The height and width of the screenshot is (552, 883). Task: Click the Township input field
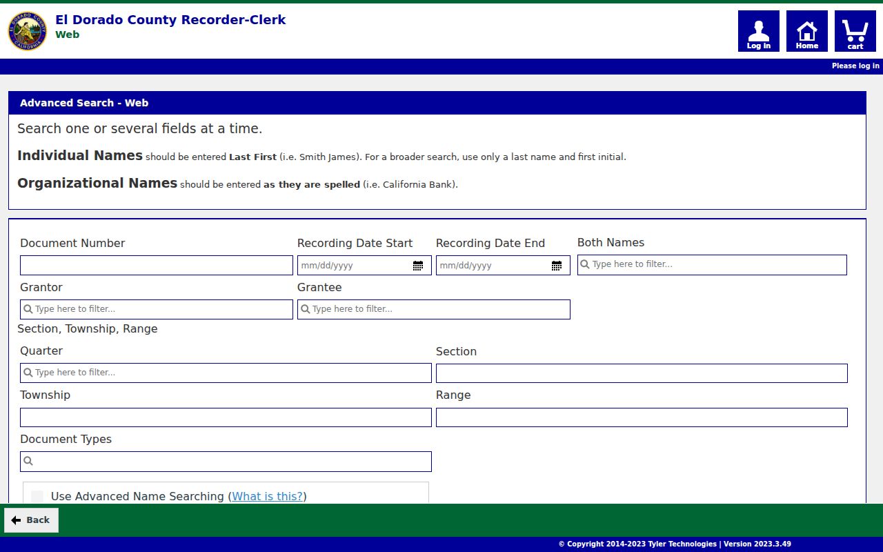(x=226, y=417)
